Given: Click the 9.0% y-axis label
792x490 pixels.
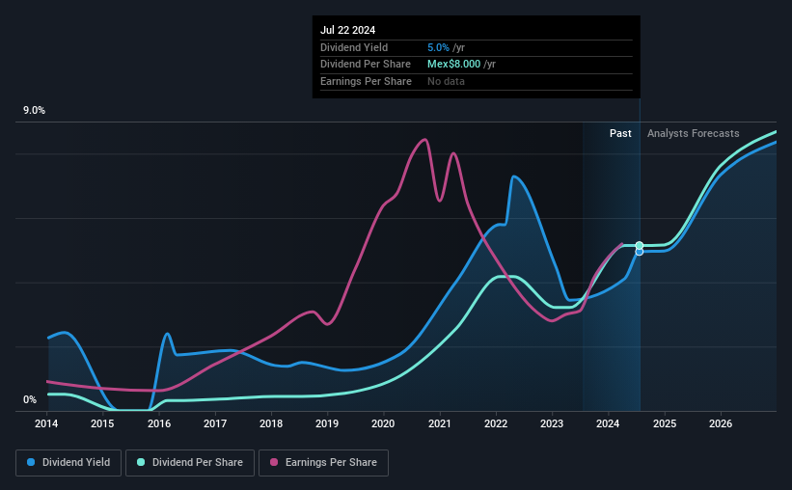Looking at the screenshot, I should [34, 111].
